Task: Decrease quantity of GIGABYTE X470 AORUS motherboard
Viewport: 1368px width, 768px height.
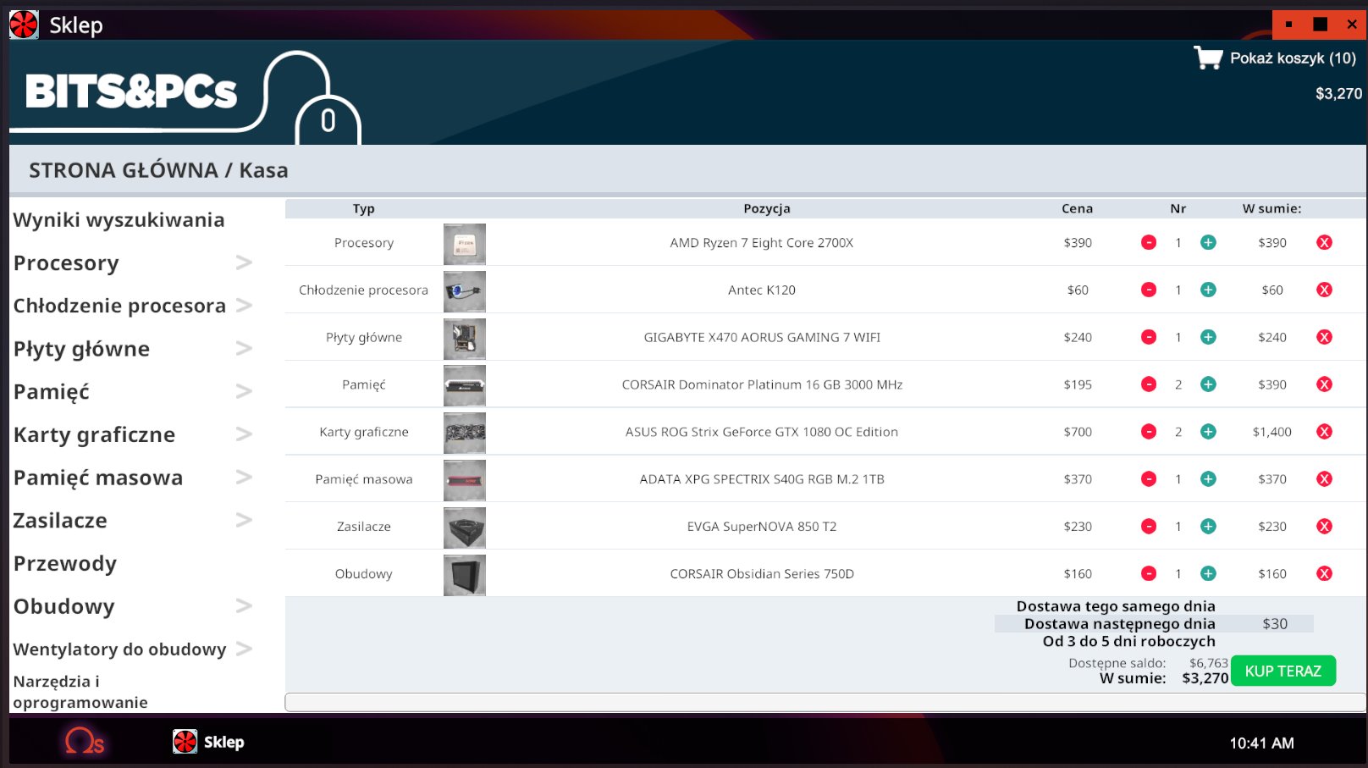Action: (1149, 338)
